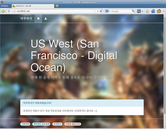The width and height of the screenshot is (166, 129).
Task: Reload the page with the refresh icon
Action: 101,11
